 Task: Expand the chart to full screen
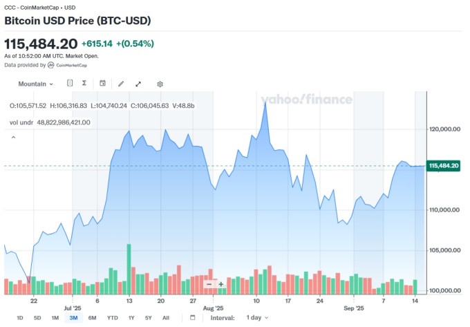(138, 84)
